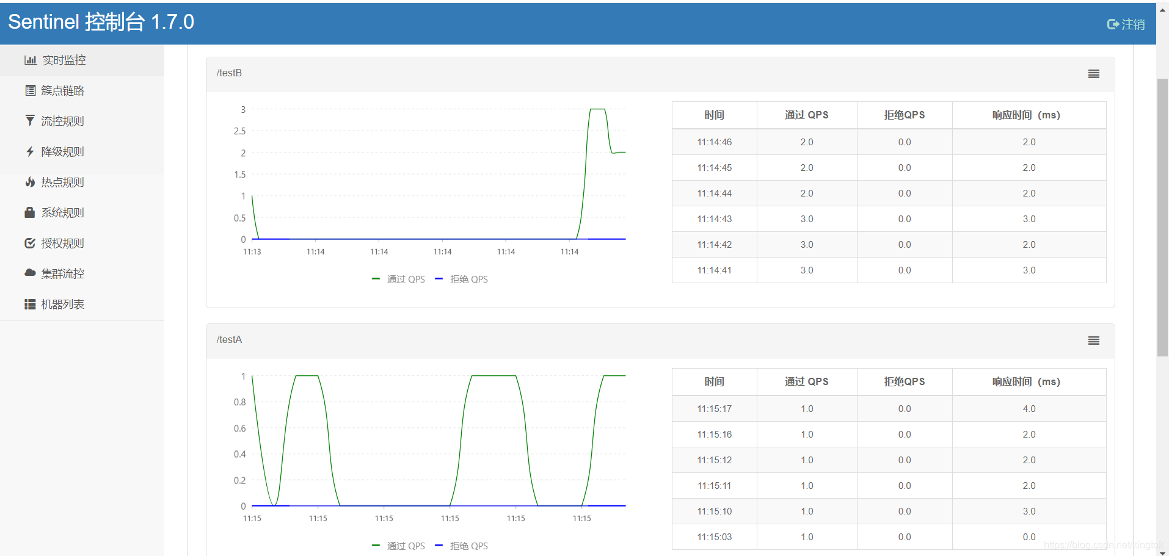The image size is (1169, 556).
Task: Click the logout arrow icon in header
Action: 1113,24
